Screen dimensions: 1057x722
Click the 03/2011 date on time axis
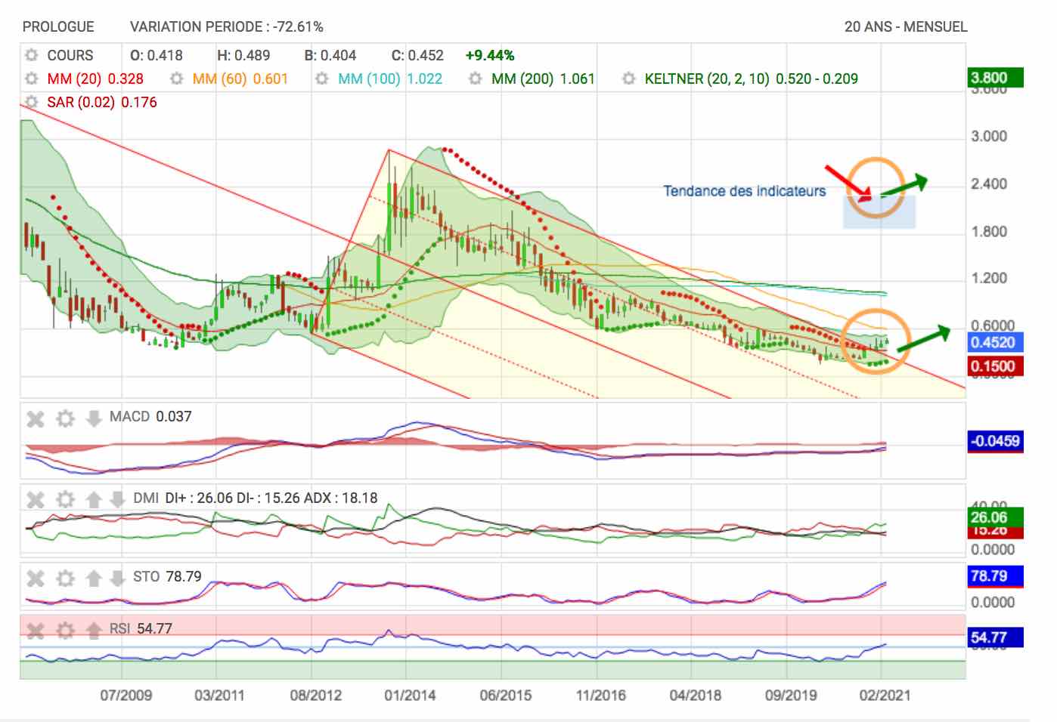pyautogui.click(x=219, y=695)
